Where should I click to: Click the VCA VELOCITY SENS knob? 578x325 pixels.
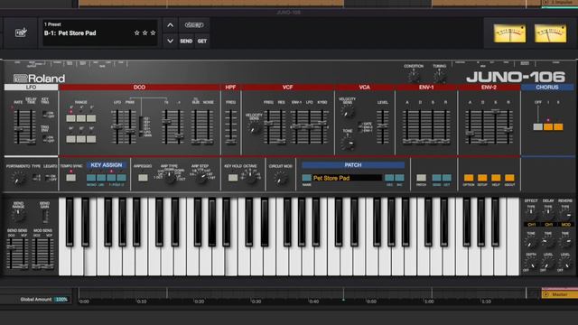(347, 111)
